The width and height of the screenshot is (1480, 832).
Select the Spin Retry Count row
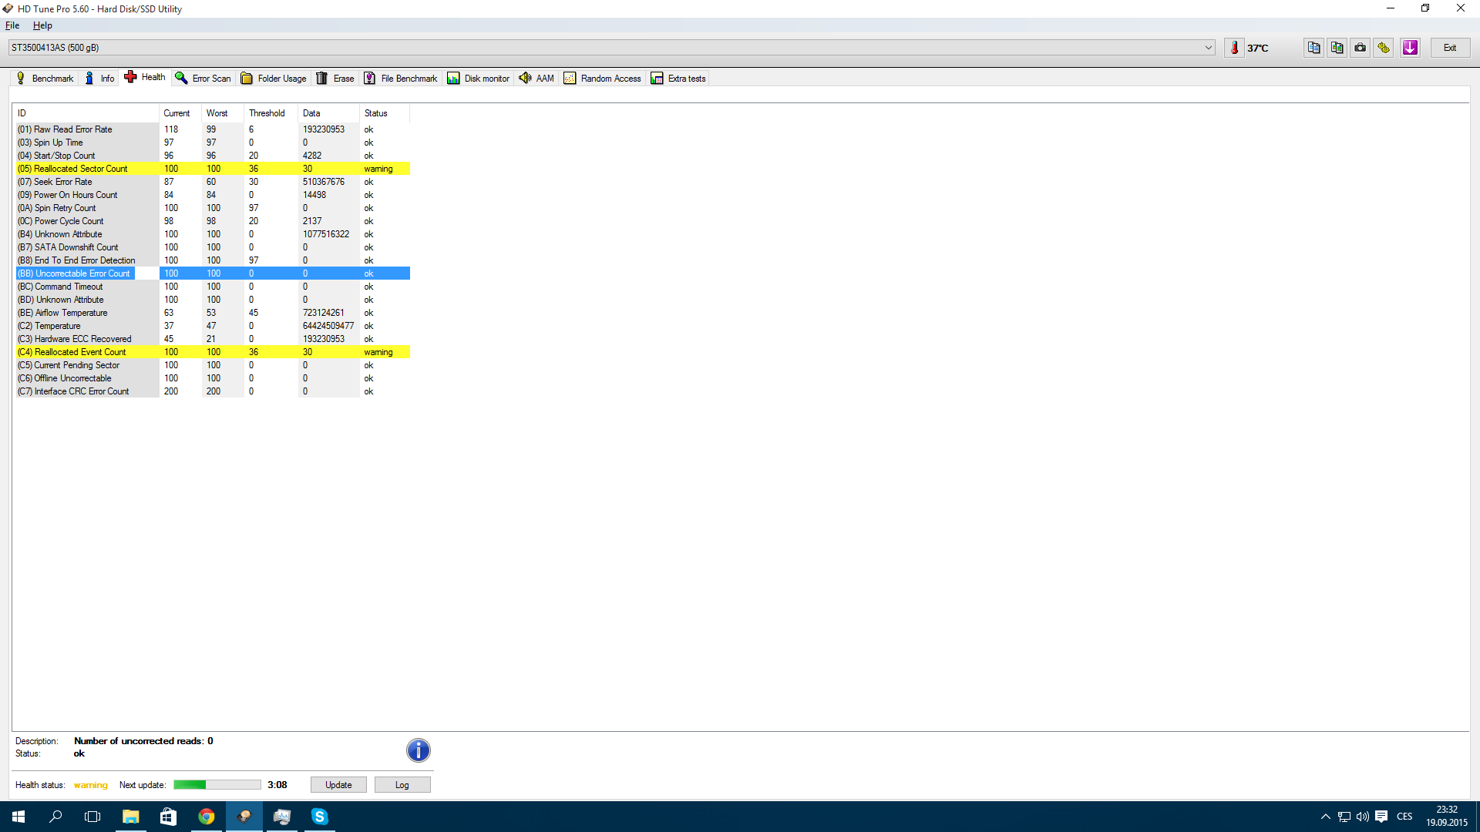tap(212, 208)
